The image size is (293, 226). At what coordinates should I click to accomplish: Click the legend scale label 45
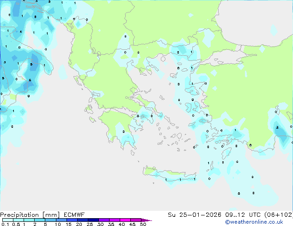(x=132, y=224)
